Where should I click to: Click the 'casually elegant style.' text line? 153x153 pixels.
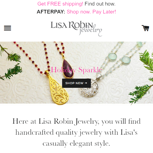point(76,144)
